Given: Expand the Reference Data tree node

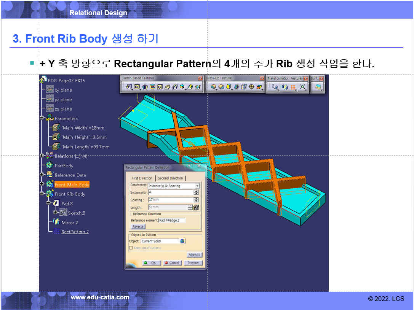Looking at the screenshot, I should (42, 175).
